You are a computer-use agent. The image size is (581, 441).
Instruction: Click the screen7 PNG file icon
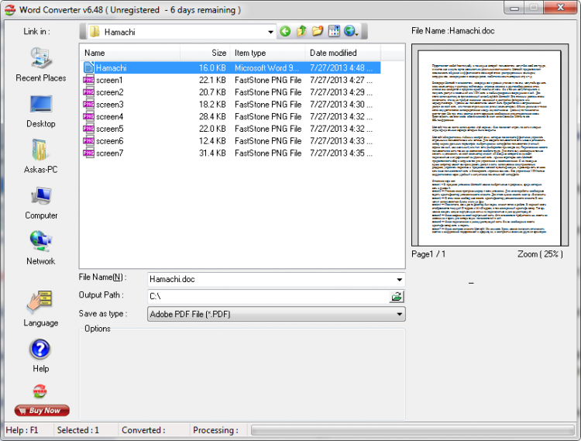pos(88,153)
